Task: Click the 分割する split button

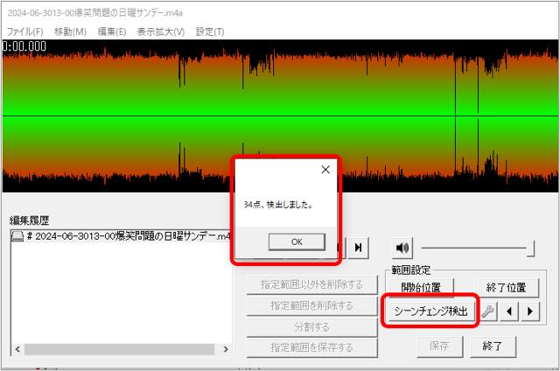Action: pos(311,326)
